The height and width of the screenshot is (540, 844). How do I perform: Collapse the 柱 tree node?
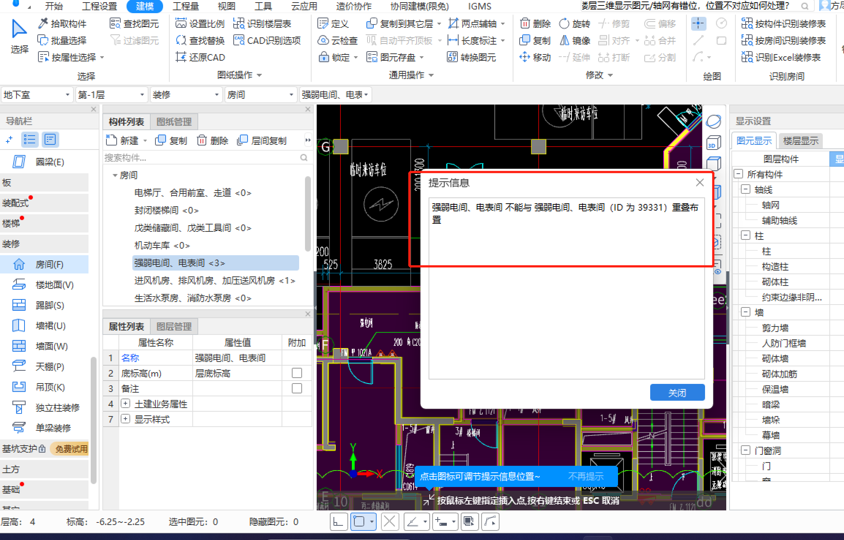point(745,235)
